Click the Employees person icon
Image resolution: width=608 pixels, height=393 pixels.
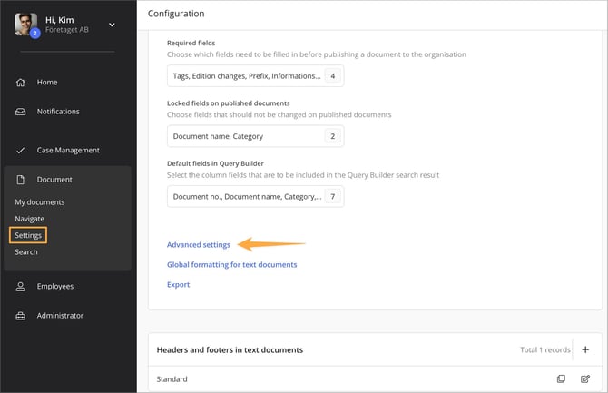pos(21,287)
